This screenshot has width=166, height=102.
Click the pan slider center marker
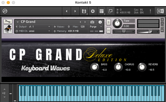click(124, 32)
